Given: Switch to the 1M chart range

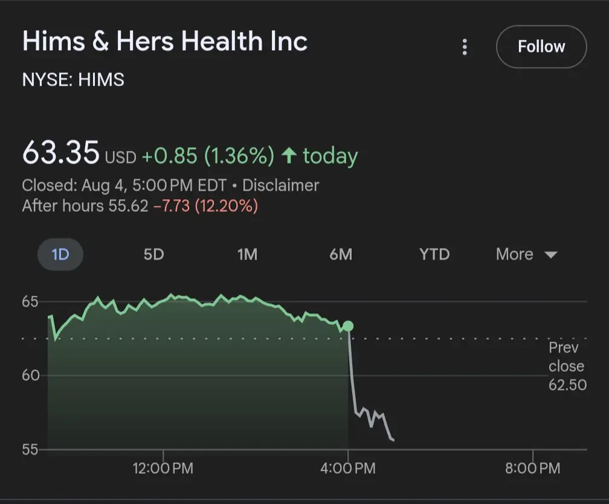Looking at the screenshot, I should click(248, 255).
